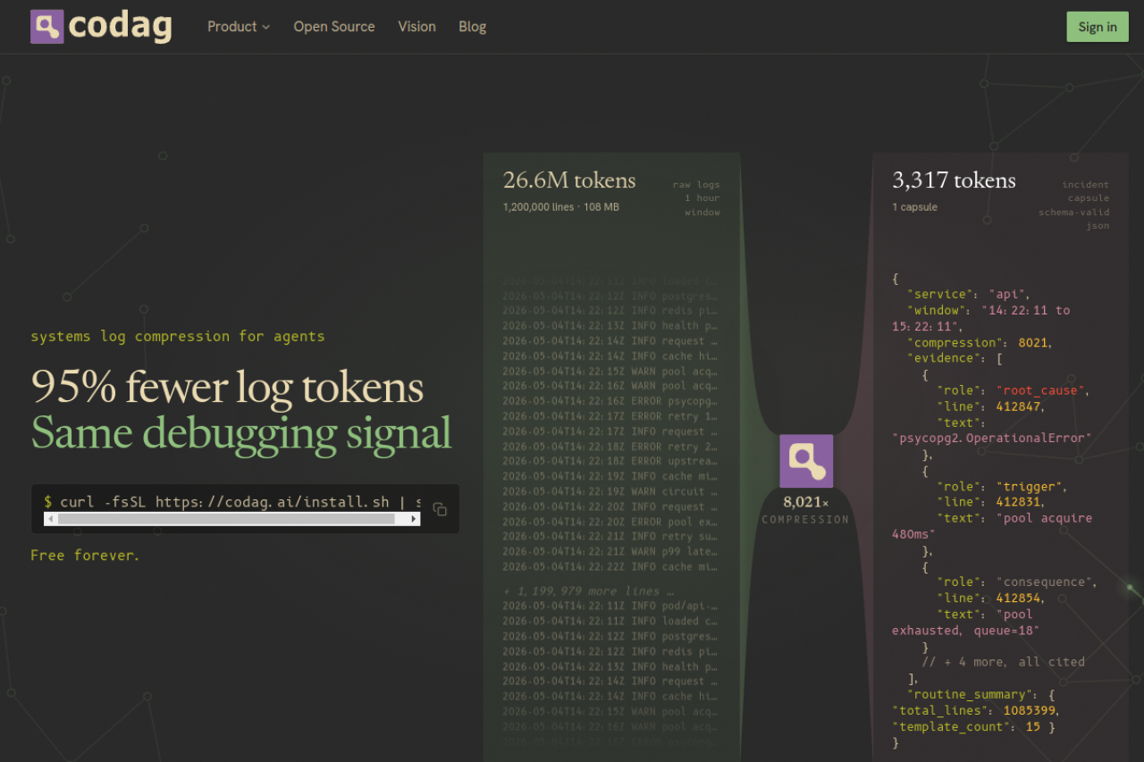1144x762 pixels.
Task: Click '1,200,000 lines · 108 MB' text
Action: coord(560,207)
